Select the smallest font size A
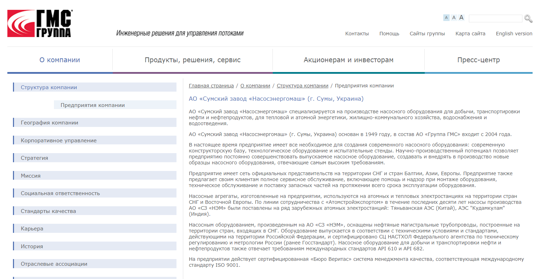The image size is (541, 279). coord(446,17)
